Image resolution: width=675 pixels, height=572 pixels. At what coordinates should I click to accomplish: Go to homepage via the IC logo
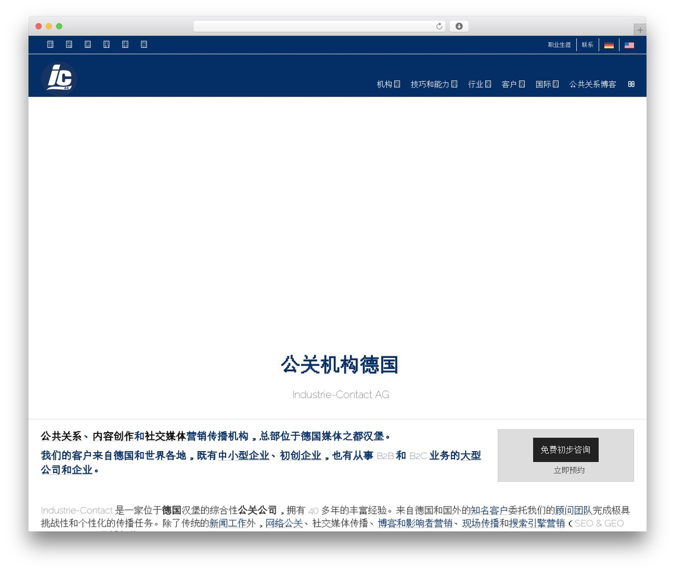[59, 78]
